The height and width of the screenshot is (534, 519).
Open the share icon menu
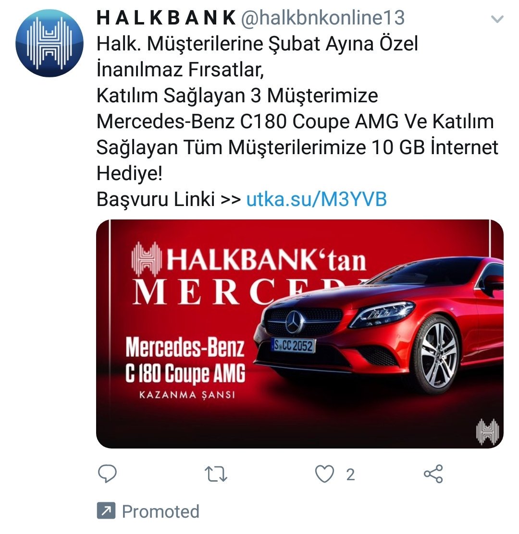pyautogui.click(x=433, y=473)
